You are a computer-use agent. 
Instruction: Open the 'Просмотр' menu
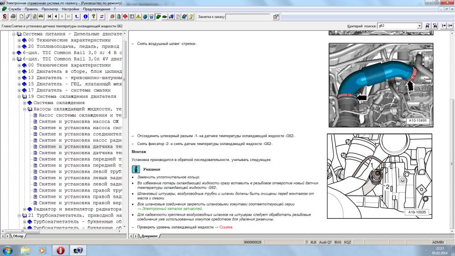50,9
